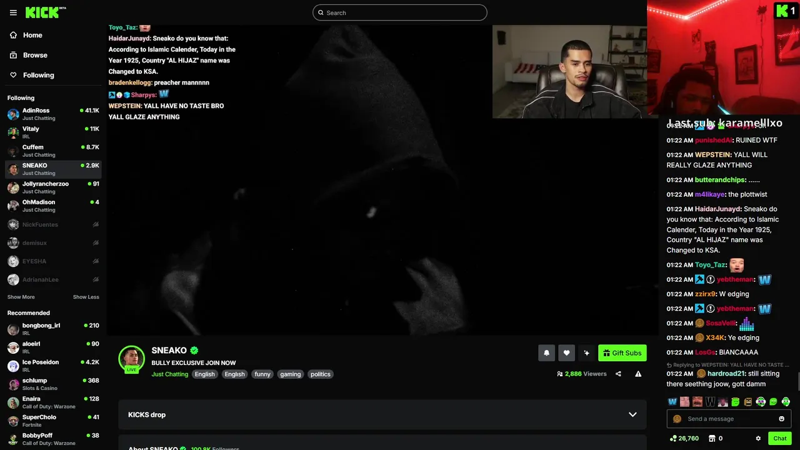The height and width of the screenshot is (450, 800).
Task: Click WEPSTEIN username in side chat
Action: click(x=713, y=155)
